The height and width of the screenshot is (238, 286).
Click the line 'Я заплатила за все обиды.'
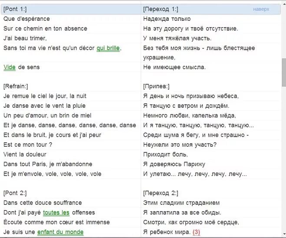pos(182,212)
